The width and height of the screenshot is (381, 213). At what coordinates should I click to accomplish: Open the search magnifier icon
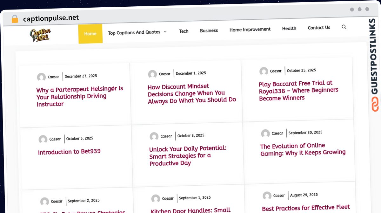(x=344, y=27)
